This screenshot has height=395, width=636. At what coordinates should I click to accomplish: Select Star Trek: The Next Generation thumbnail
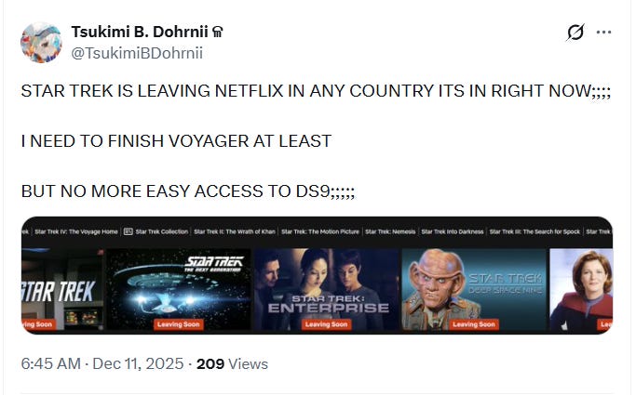179,289
